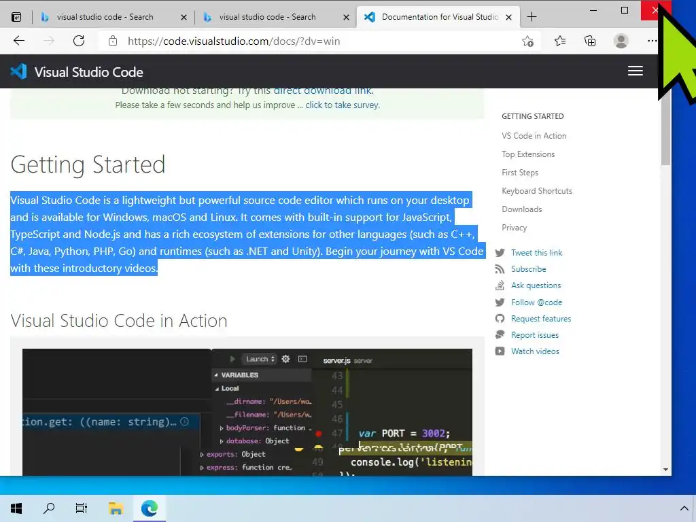View site information lock icon
Image resolution: width=696 pixels, height=522 pixels.
[113, 41]
